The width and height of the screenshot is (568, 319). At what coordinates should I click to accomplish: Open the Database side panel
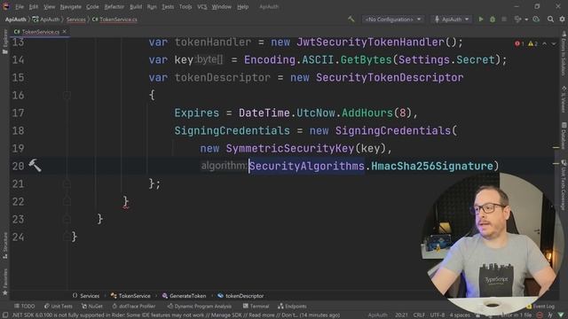564,135
